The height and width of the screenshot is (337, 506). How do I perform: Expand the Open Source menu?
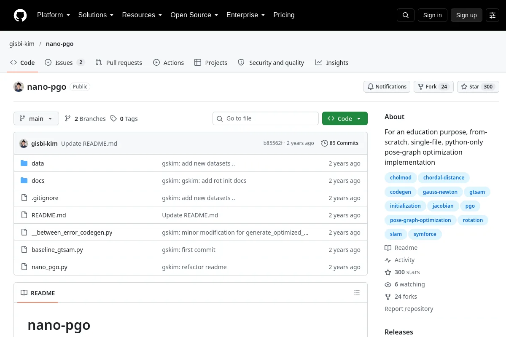coord(194,15)
